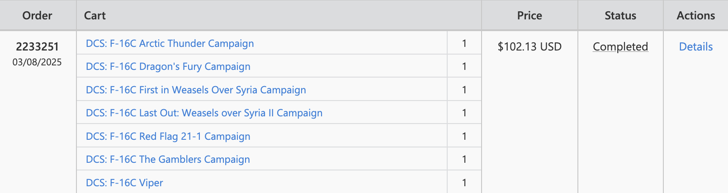
Task: Click the order date 03/08/2025
Action: [37, 62]
